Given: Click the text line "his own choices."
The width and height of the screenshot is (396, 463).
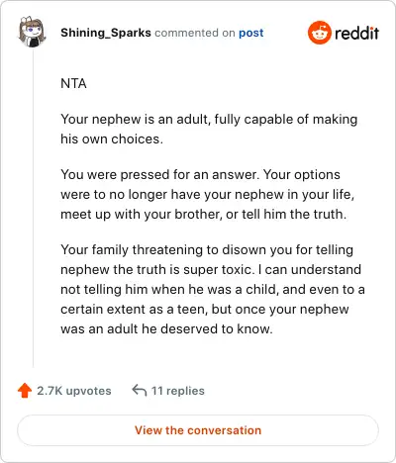Looking at the screenshot, I should [112, 139].
